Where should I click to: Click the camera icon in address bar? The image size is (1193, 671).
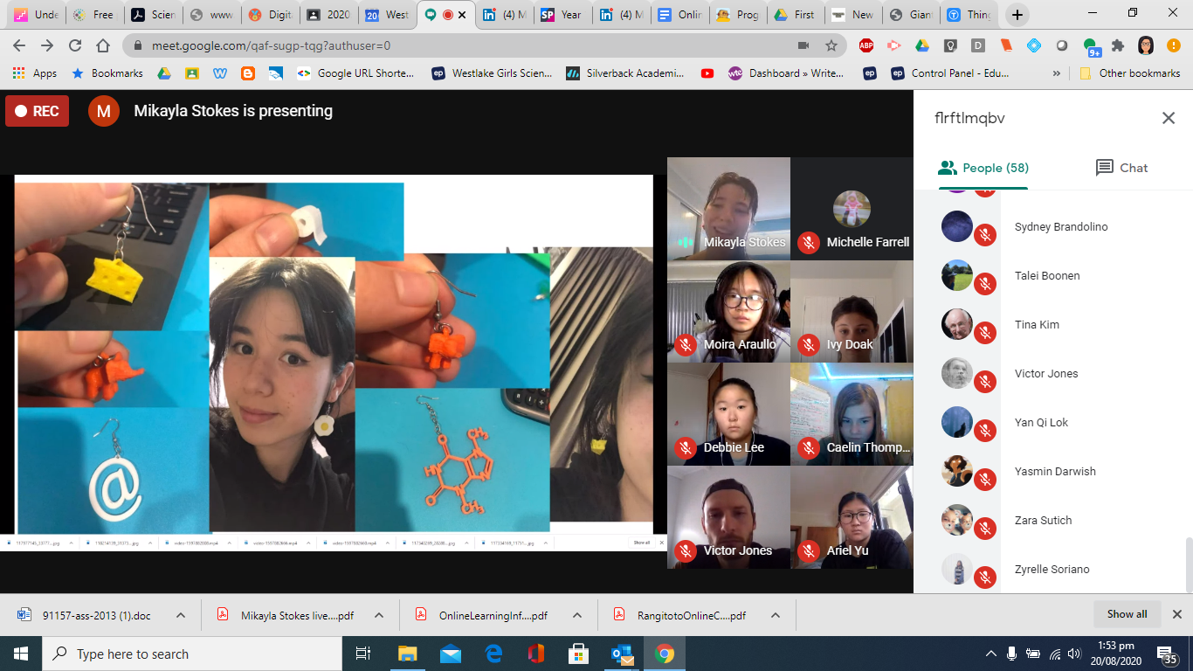point(803,45)
